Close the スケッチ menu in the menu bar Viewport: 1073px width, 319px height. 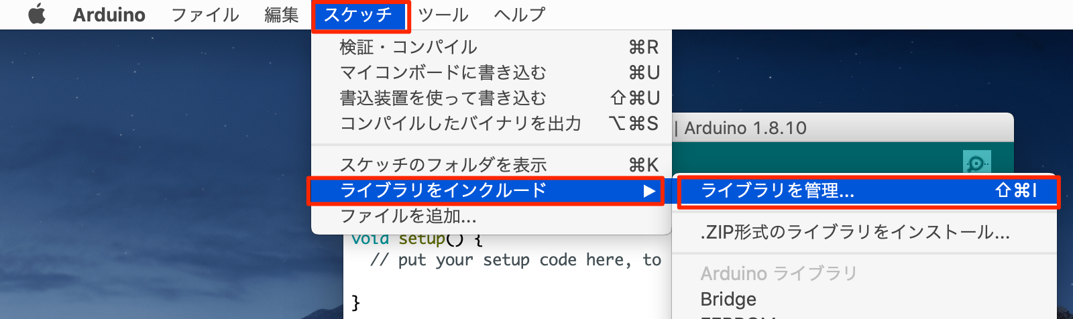358,15
